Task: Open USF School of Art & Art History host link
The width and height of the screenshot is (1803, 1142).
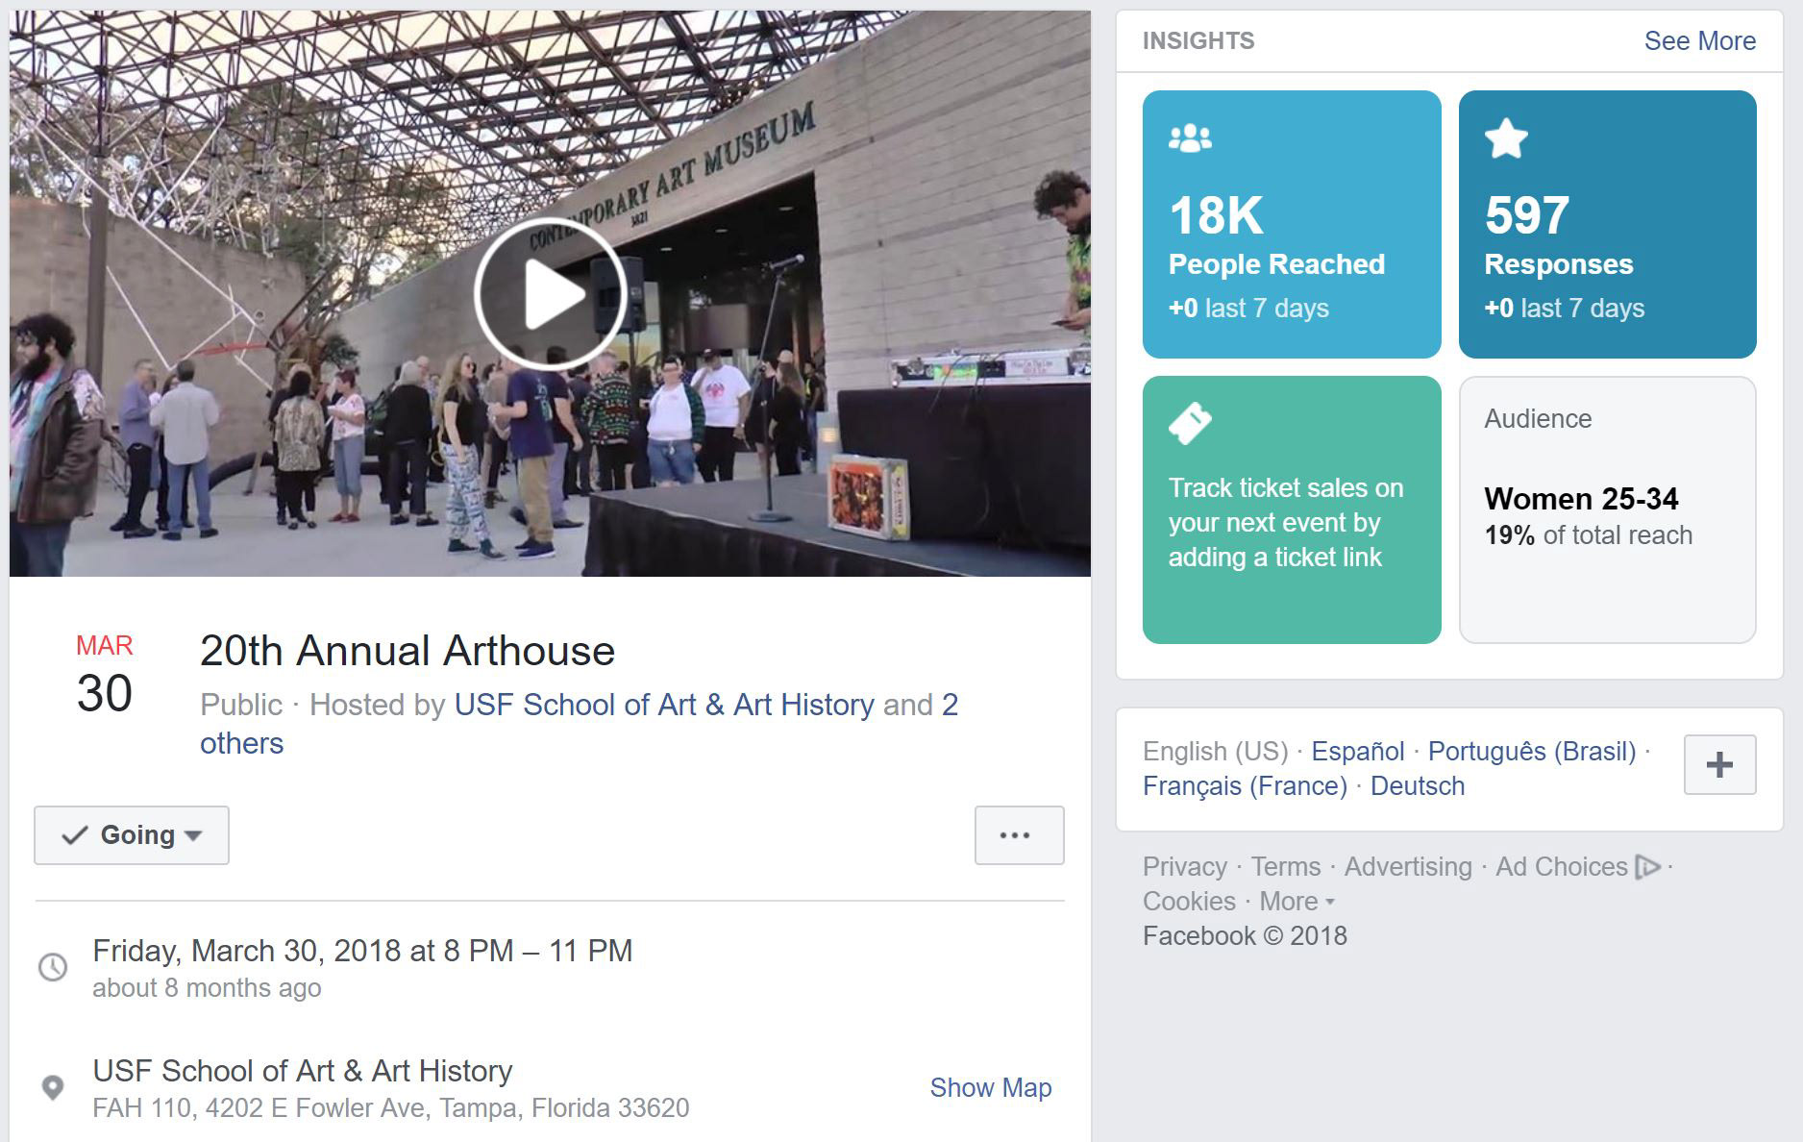Action: pyautogui.click(x=663, y=705)
